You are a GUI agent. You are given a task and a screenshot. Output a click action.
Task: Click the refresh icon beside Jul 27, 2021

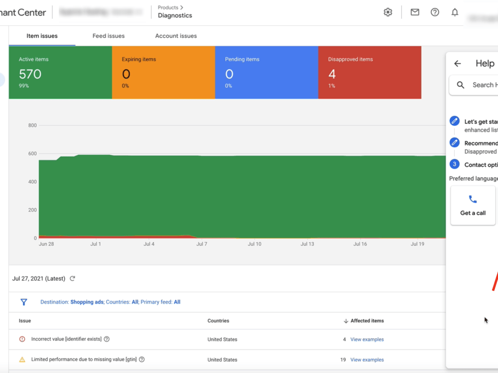(72, 279)
